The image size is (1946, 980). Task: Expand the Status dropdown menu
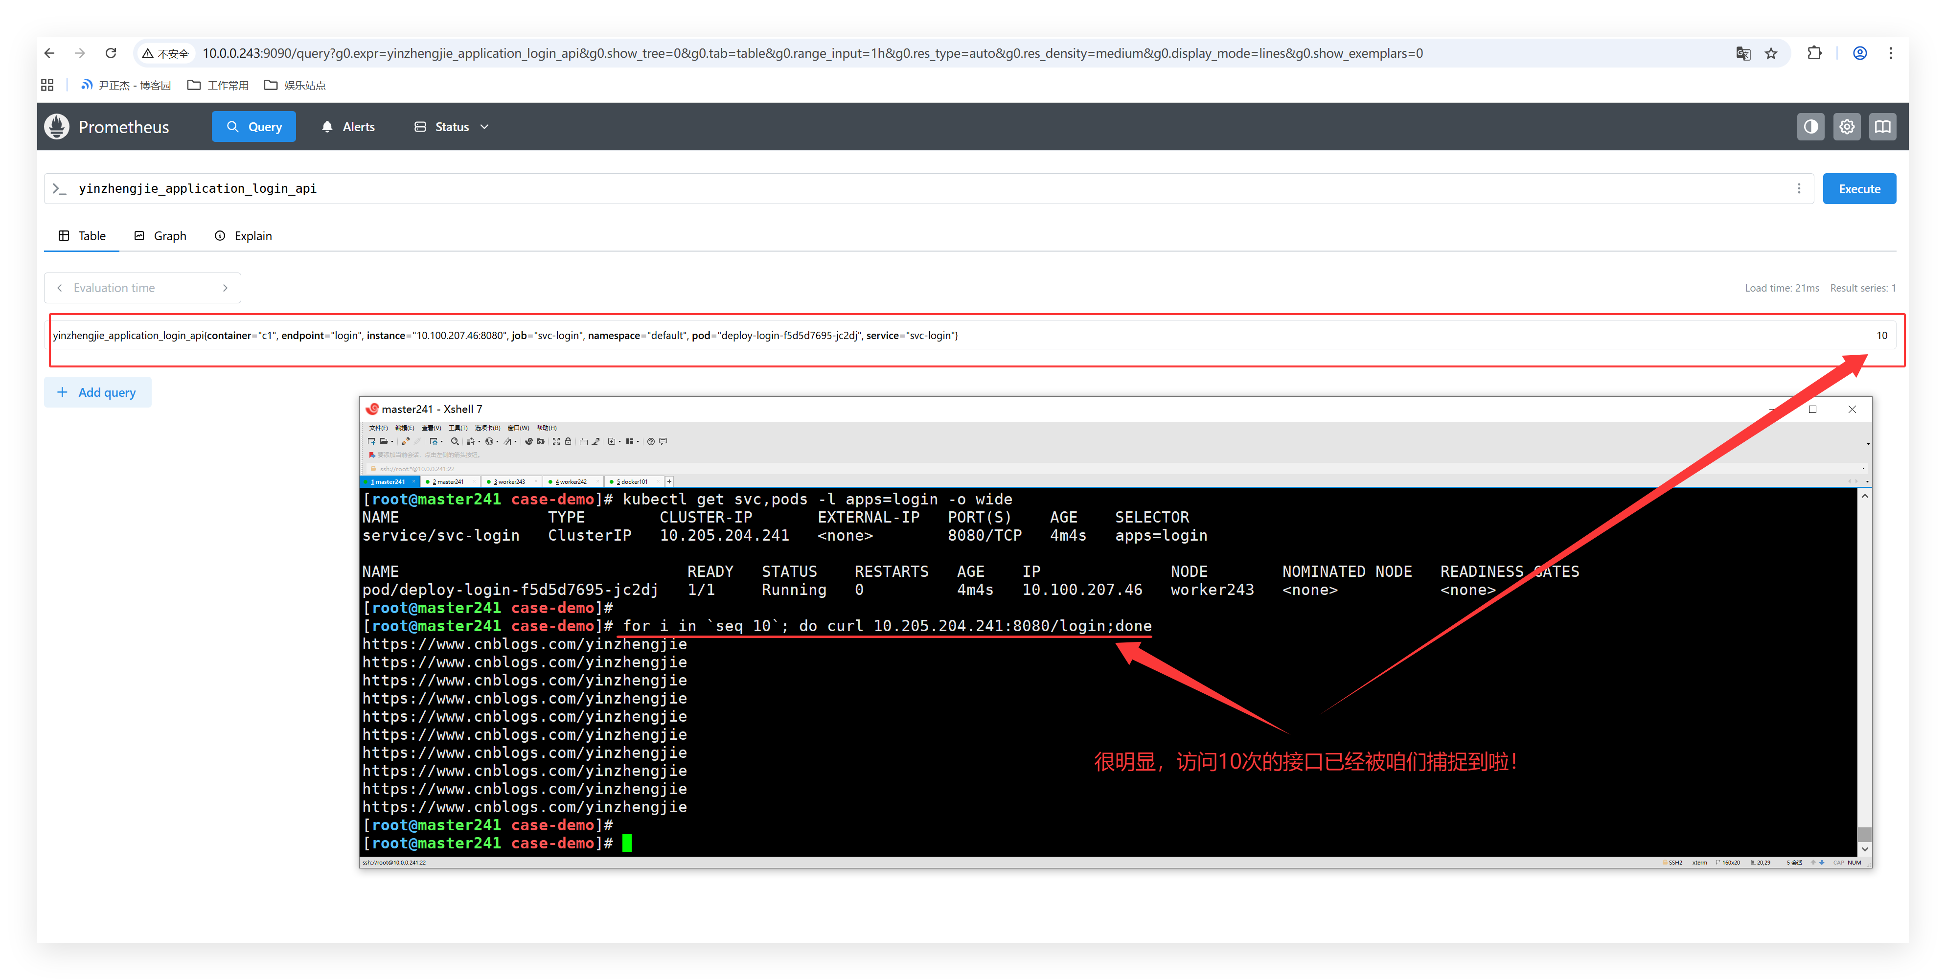[x=452, y=127]
